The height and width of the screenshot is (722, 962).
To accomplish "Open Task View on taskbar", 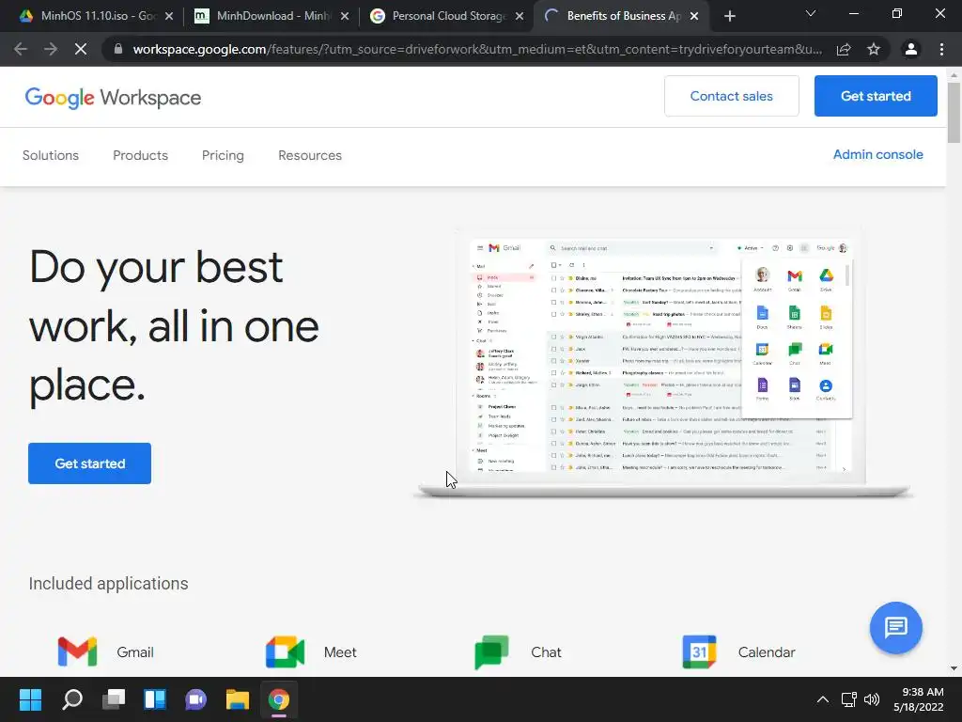I will click(114, 699).
